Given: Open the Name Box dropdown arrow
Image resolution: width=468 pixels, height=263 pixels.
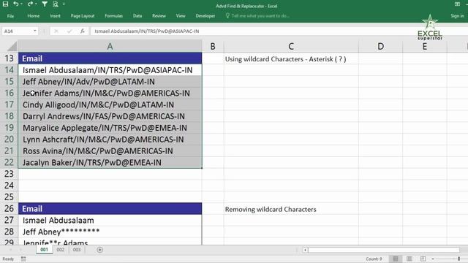Looking at the screenshot, I should pos(34,31).
